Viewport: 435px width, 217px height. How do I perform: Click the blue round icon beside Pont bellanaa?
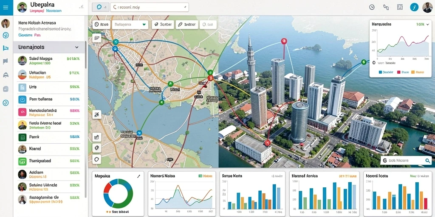(22, 99)
